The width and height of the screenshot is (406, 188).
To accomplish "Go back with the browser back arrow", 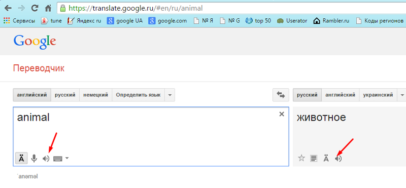I will (8, 8).
